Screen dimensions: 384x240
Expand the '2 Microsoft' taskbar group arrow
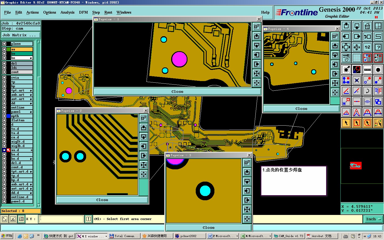[237, 236]
